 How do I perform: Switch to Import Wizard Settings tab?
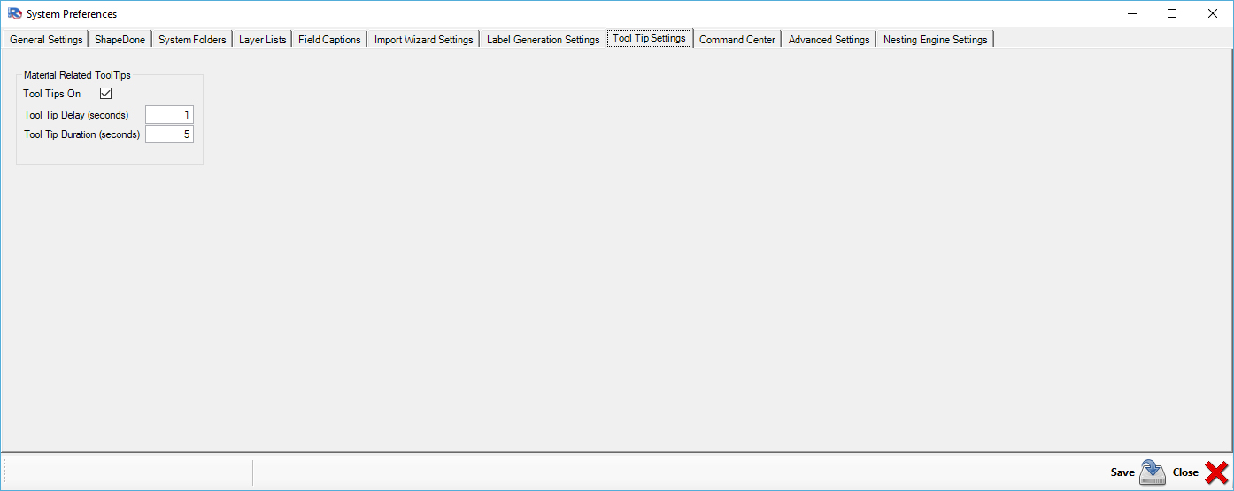423,40
